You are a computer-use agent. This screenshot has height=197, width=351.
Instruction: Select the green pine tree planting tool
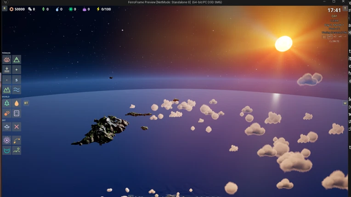[x=7, y=103]
